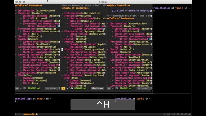Click the ryan.phillips prompt in the upper-right shell pane
The width and height of the screenshot is (206, 116).
(162, 8)
